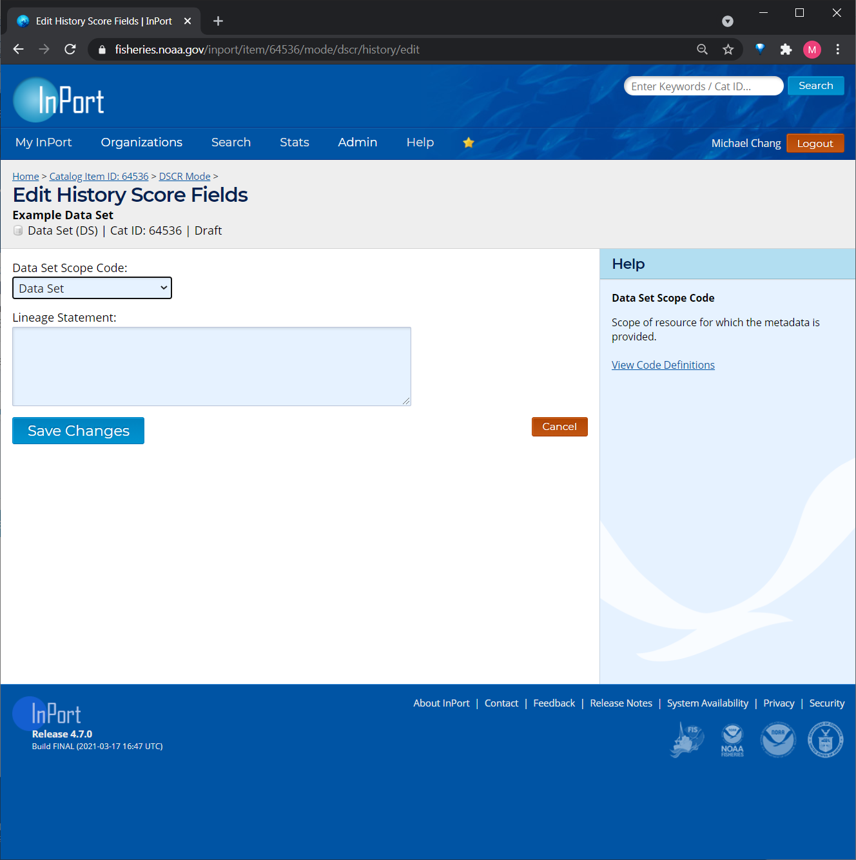The width and height of the screenshot is (856, 860).
Task: Click the Release 4.7.0 text
Action: 62,734
